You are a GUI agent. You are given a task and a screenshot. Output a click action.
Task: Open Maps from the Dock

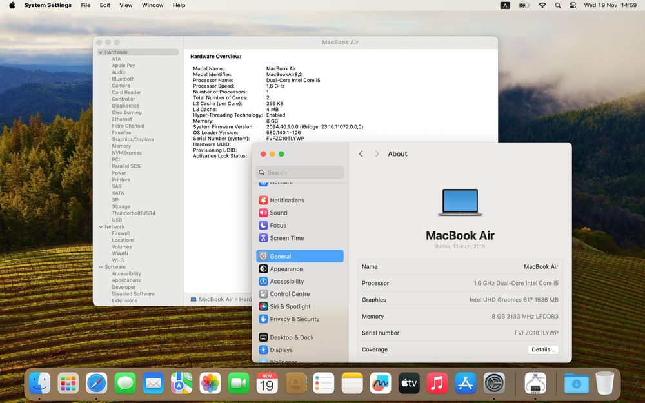(181, 383)
